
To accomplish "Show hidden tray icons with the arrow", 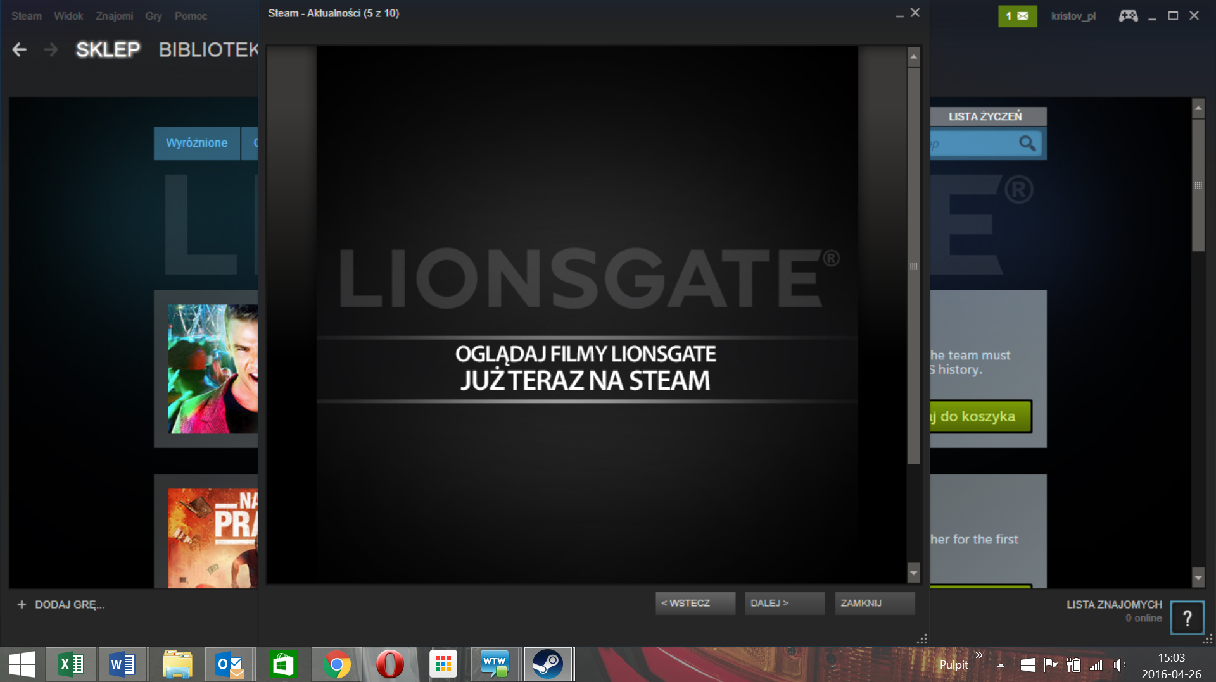I will pyautogui.click(x=1001, y=665).
